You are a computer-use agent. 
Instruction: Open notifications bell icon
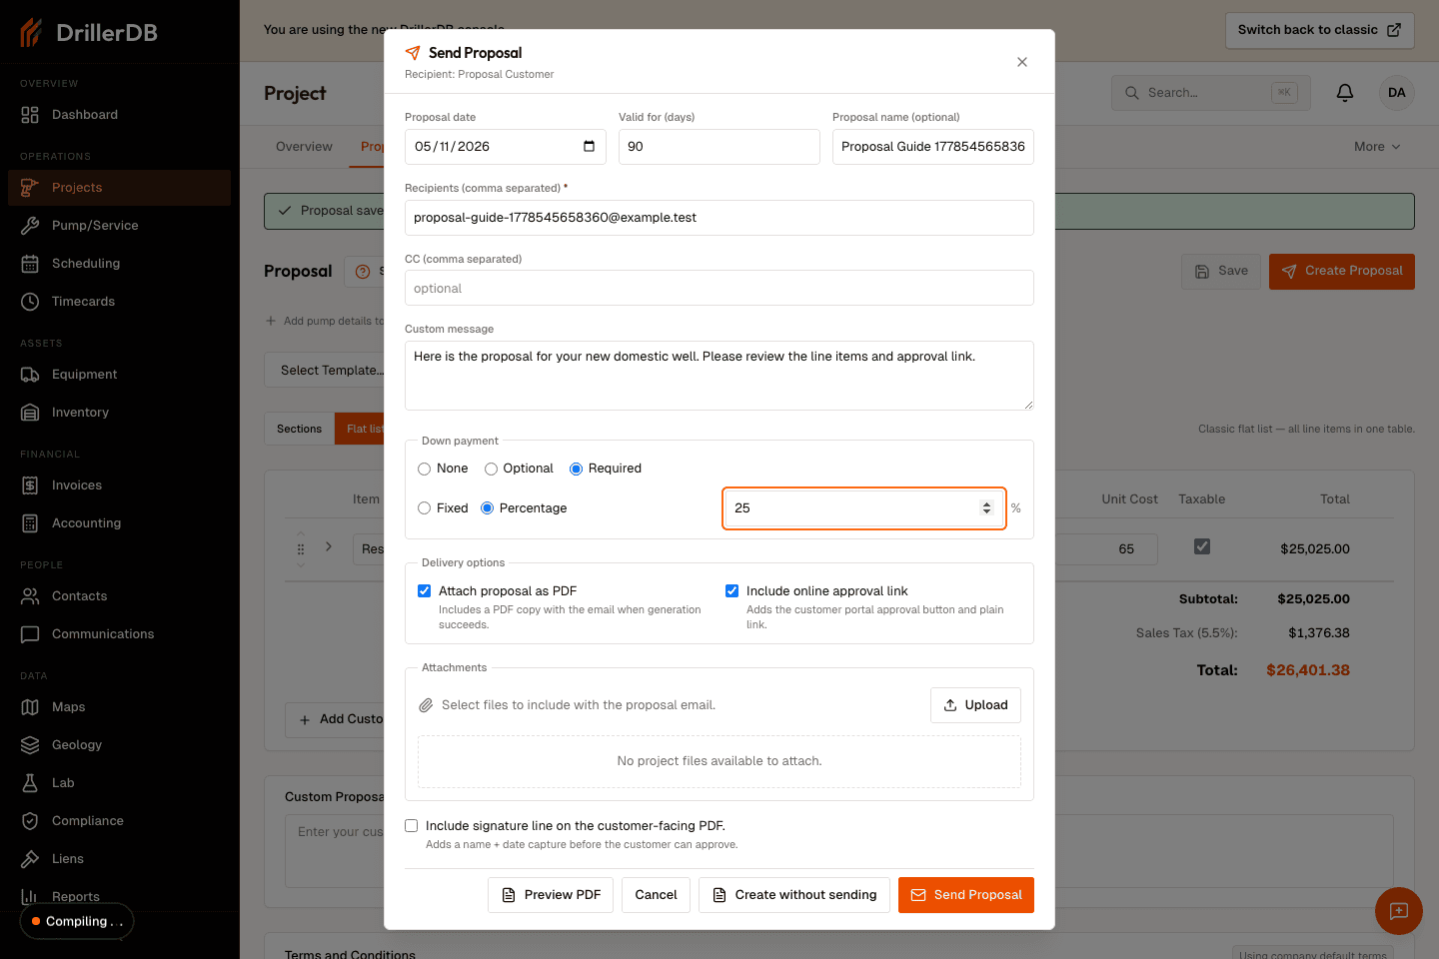pyautogui.click(x=1345, y=93)
